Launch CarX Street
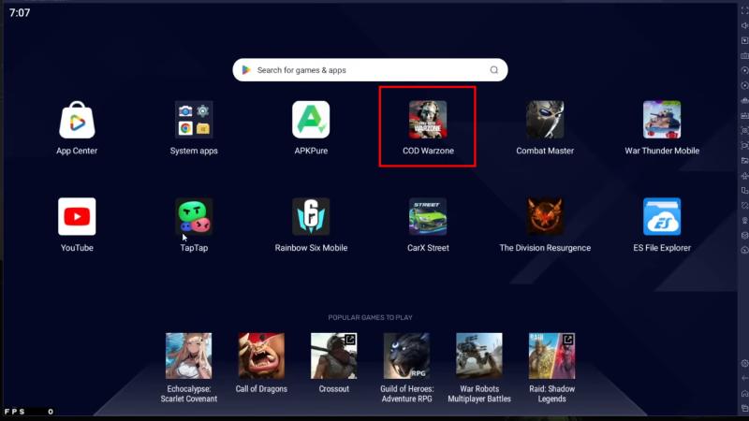Viewport: 749px width, 421px height. [x=428, y=217]
